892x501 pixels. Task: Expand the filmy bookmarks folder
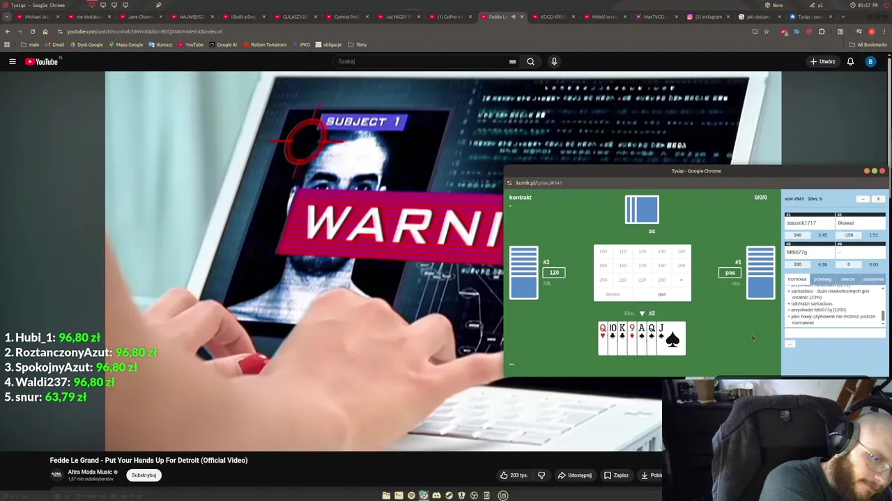(357, 45)
